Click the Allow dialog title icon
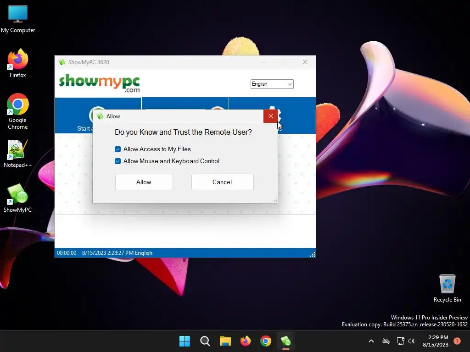This screenshot has width=470, height=352. point(100,116)
